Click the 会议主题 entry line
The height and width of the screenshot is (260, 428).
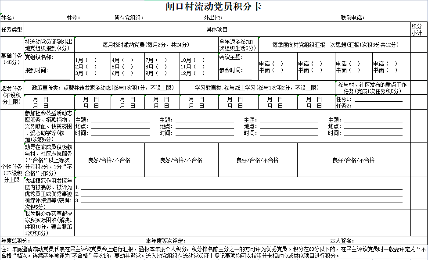pyautogui.click(x=235, y=64)
